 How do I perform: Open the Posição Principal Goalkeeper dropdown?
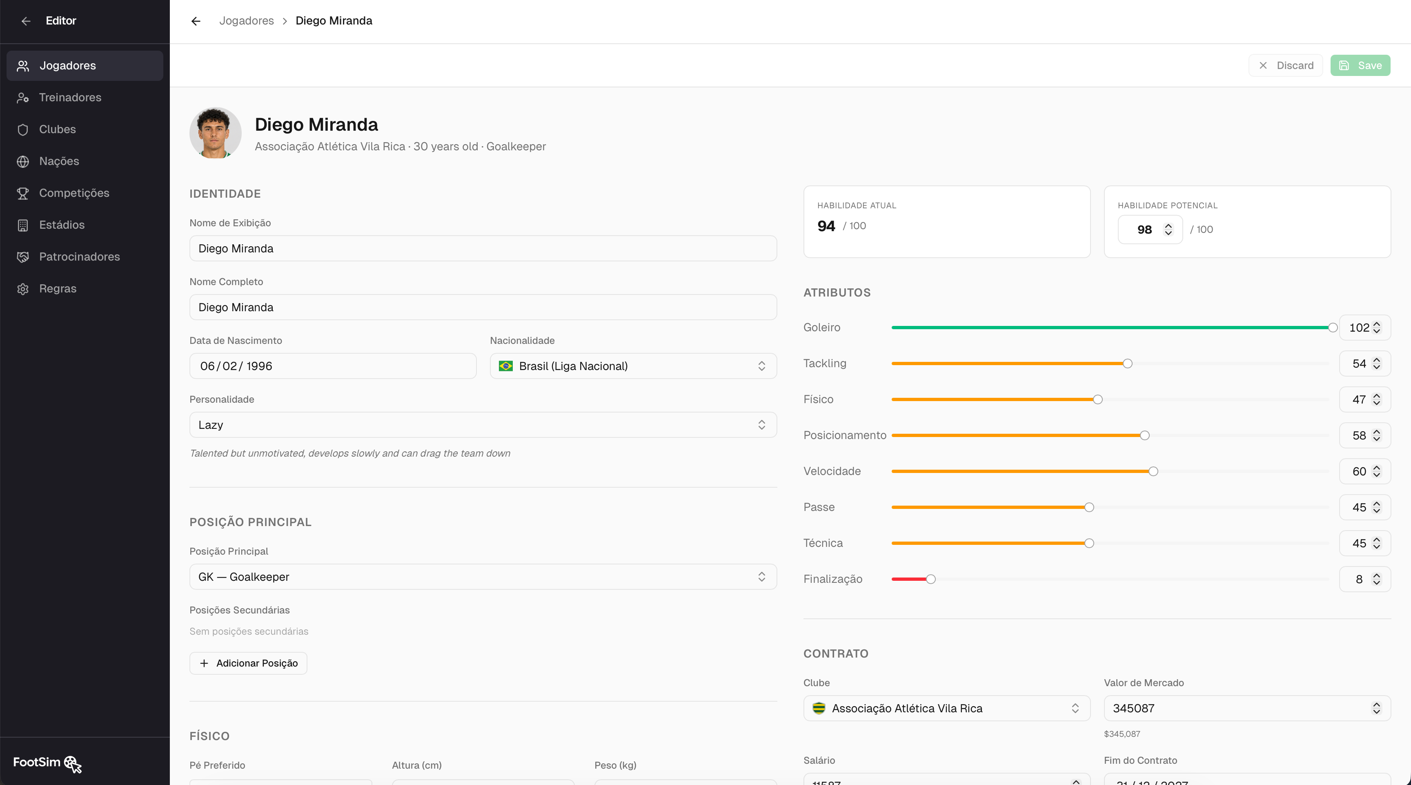483,576
